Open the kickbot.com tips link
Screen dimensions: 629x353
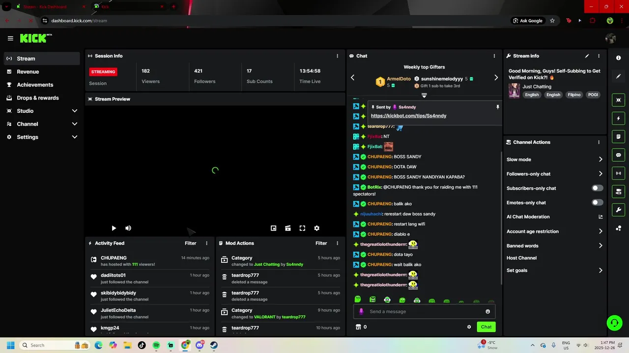pyautogui.click(x=408, y=116)
